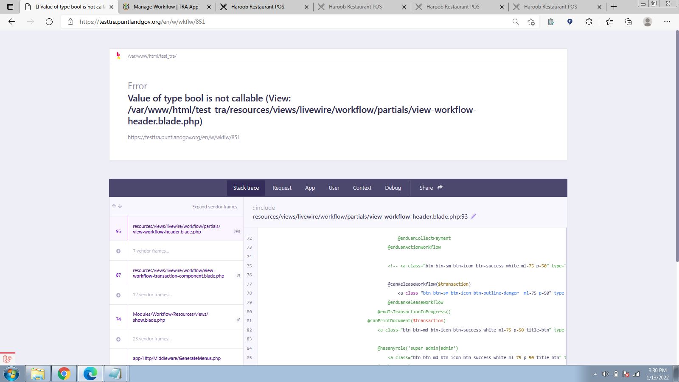This screenshot has height=382, width=679.
Task: Open the Context tab
Action: tap(362, 188)
